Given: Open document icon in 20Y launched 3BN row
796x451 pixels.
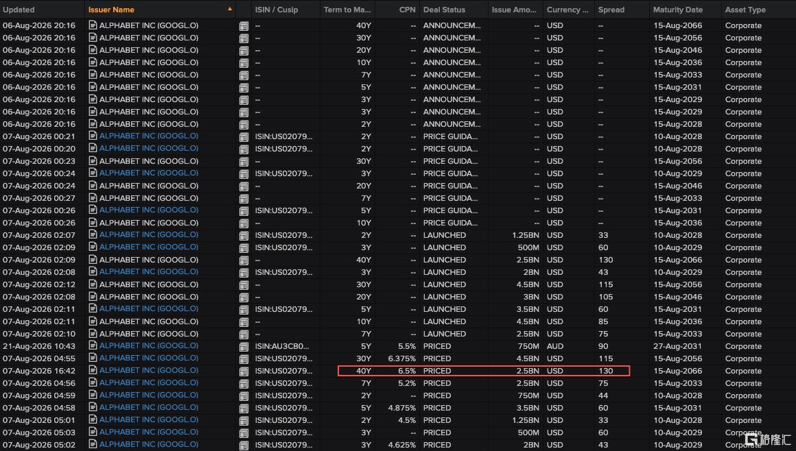Looking at the screenshot, I should pos(93,296).
